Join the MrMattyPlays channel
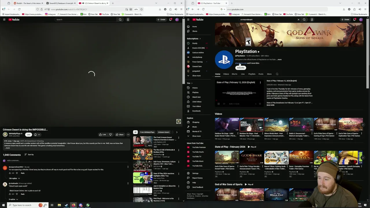 pyautogui.click(x=28, y=135)
